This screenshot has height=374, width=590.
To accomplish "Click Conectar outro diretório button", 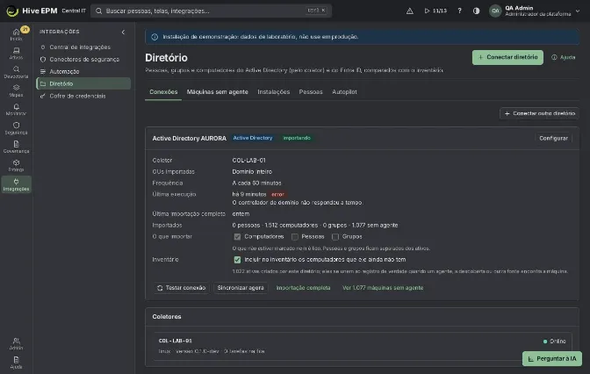I will point(539,113).
